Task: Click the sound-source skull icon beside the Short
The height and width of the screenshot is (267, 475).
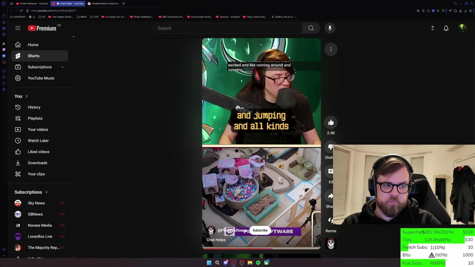Action: click(x=330, y=244)
